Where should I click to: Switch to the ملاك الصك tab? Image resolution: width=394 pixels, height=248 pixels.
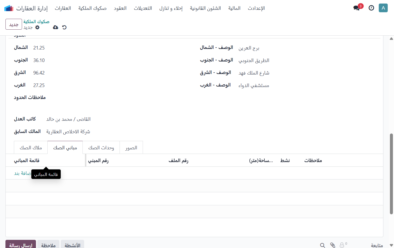[x=31, y=148]
